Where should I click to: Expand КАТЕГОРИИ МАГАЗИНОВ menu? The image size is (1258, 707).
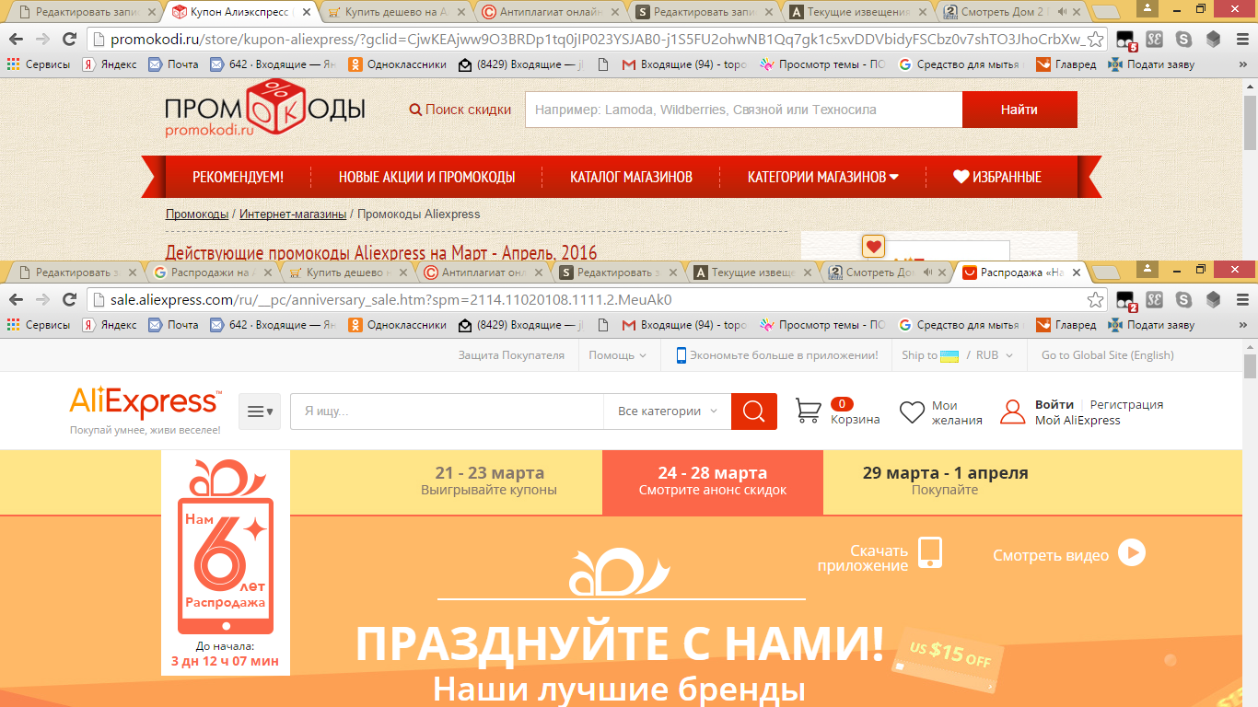822,177
